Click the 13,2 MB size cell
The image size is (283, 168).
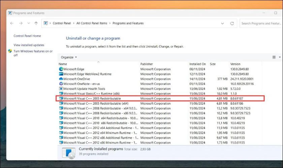(222, 108)
